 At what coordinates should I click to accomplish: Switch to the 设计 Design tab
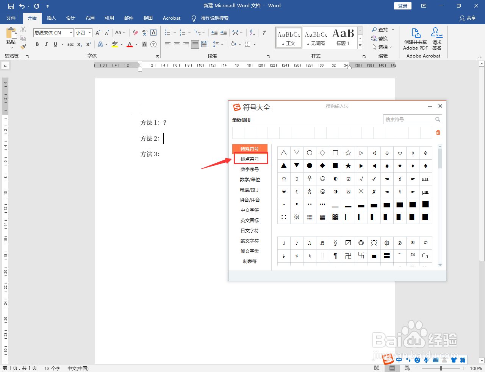[70, 18]
